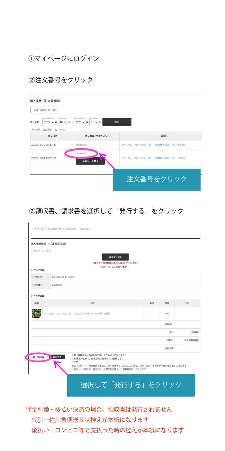Open the end year dropdown
Viewport: 225px width, 451px height.
coord(79,122)
